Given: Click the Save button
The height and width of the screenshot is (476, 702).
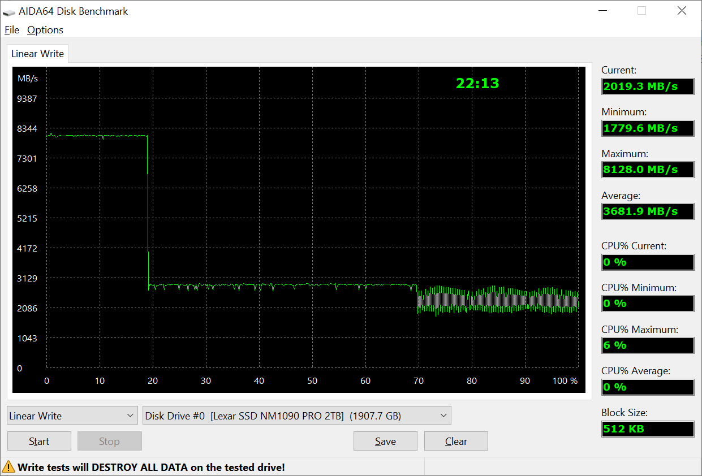Looking at the screenshot, I should tap(385, 441).
